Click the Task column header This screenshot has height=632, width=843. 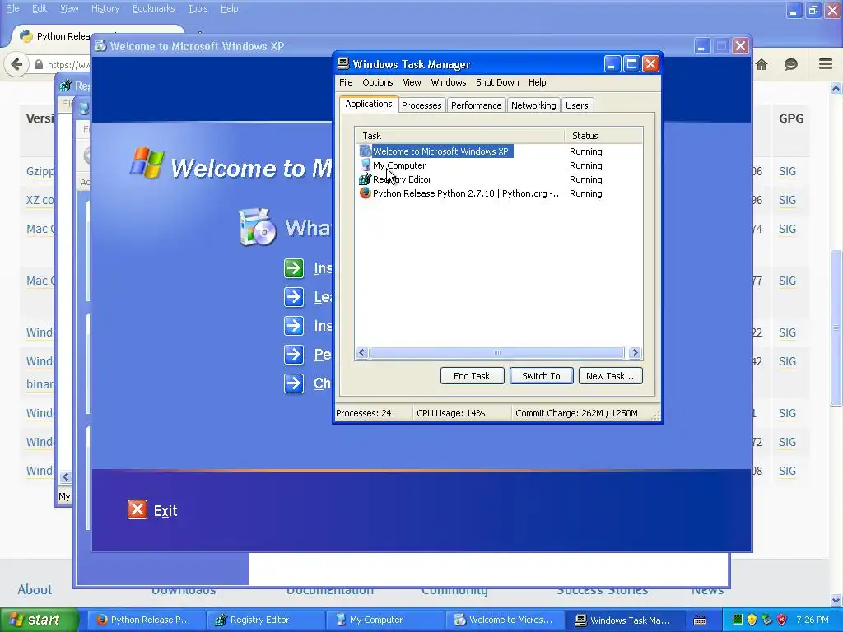pyautogui.click(x=459, y=136)
